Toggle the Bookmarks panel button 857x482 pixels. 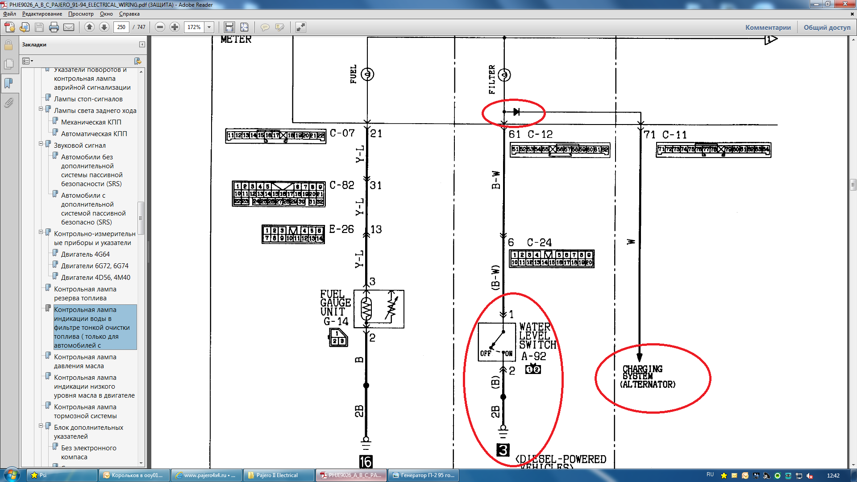coord(8,83)
